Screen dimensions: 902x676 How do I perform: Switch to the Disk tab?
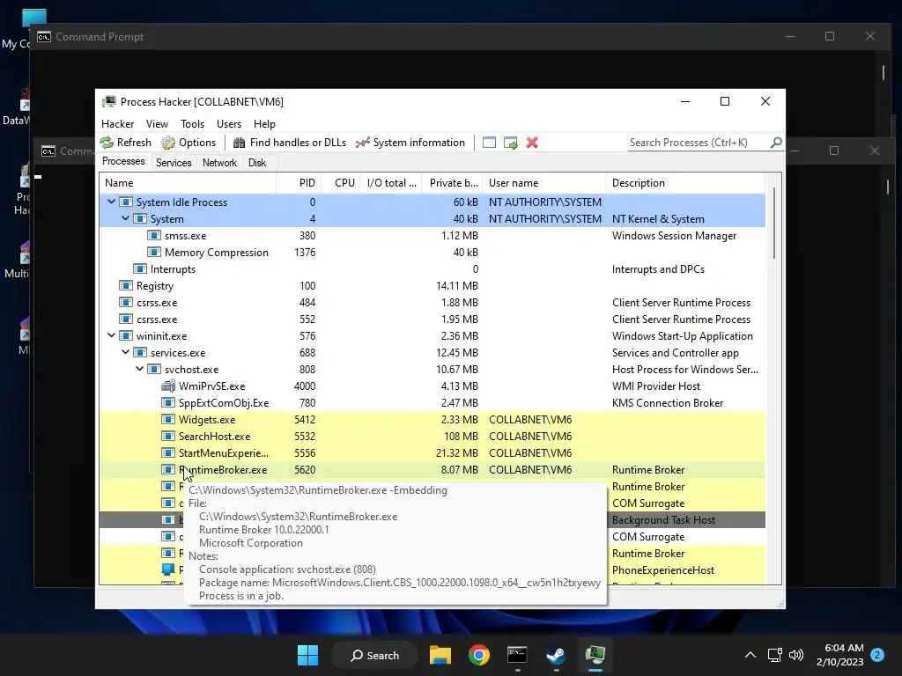click(257, 163)
